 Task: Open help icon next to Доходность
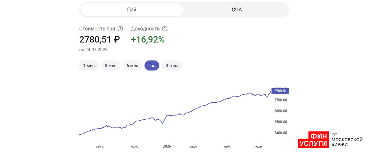pyautogui.click(x=165, y=29)
